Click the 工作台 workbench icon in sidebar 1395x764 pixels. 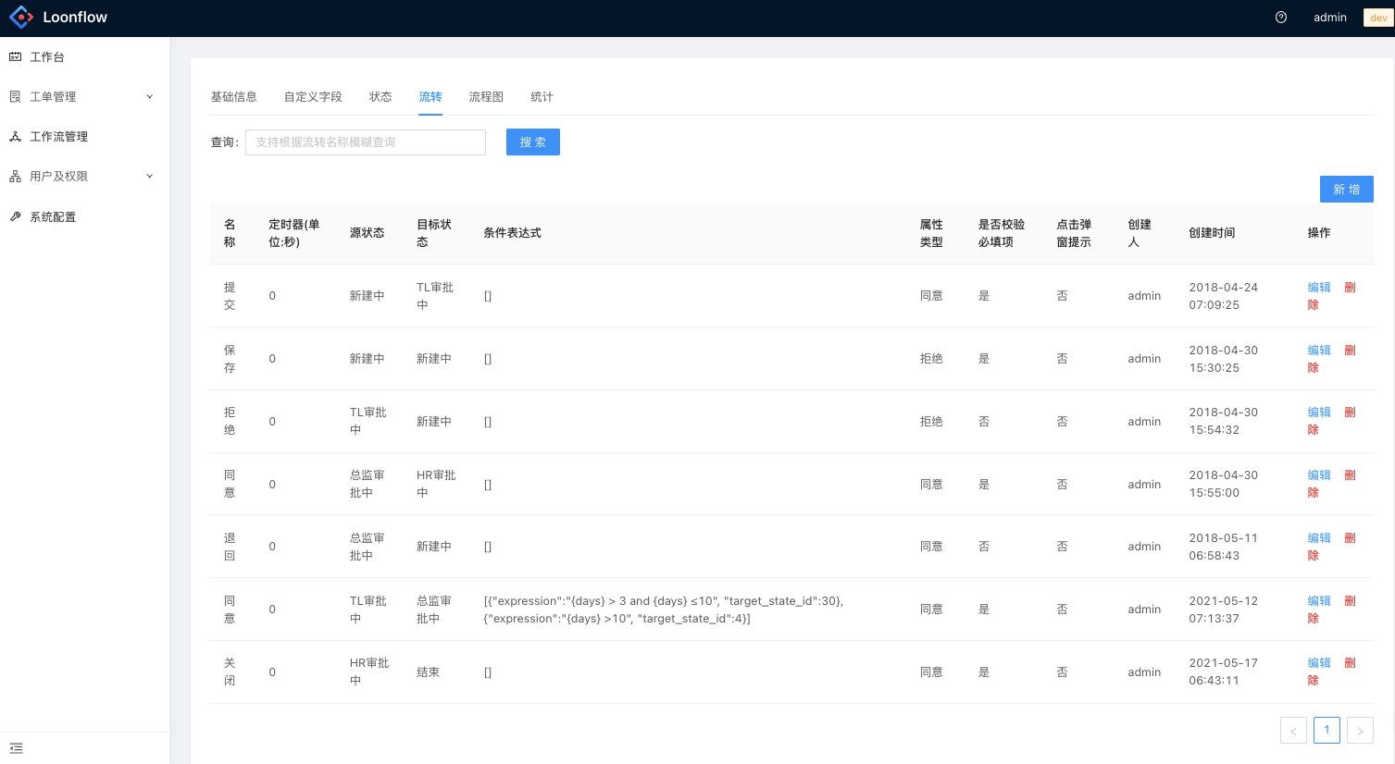point(15,57)
